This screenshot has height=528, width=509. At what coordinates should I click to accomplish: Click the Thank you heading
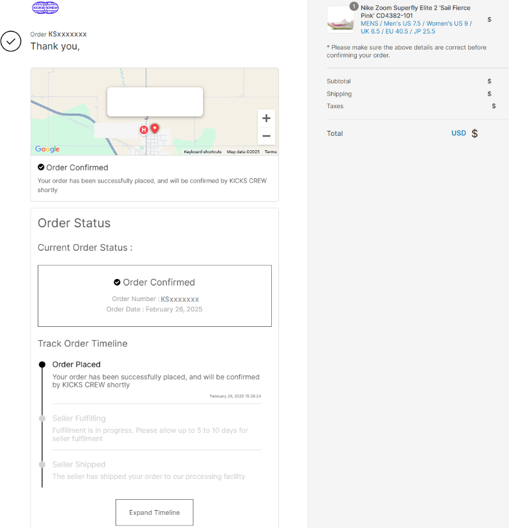point(55,46)
